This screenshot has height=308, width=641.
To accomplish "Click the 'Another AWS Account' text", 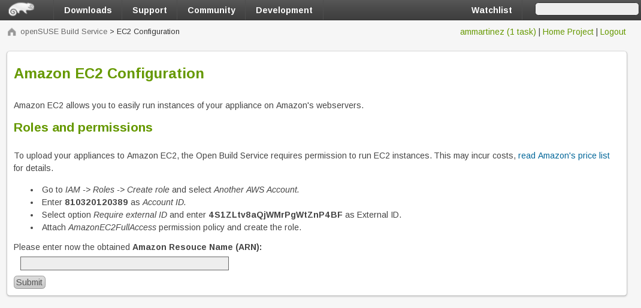I will click(x=256, y=190).
